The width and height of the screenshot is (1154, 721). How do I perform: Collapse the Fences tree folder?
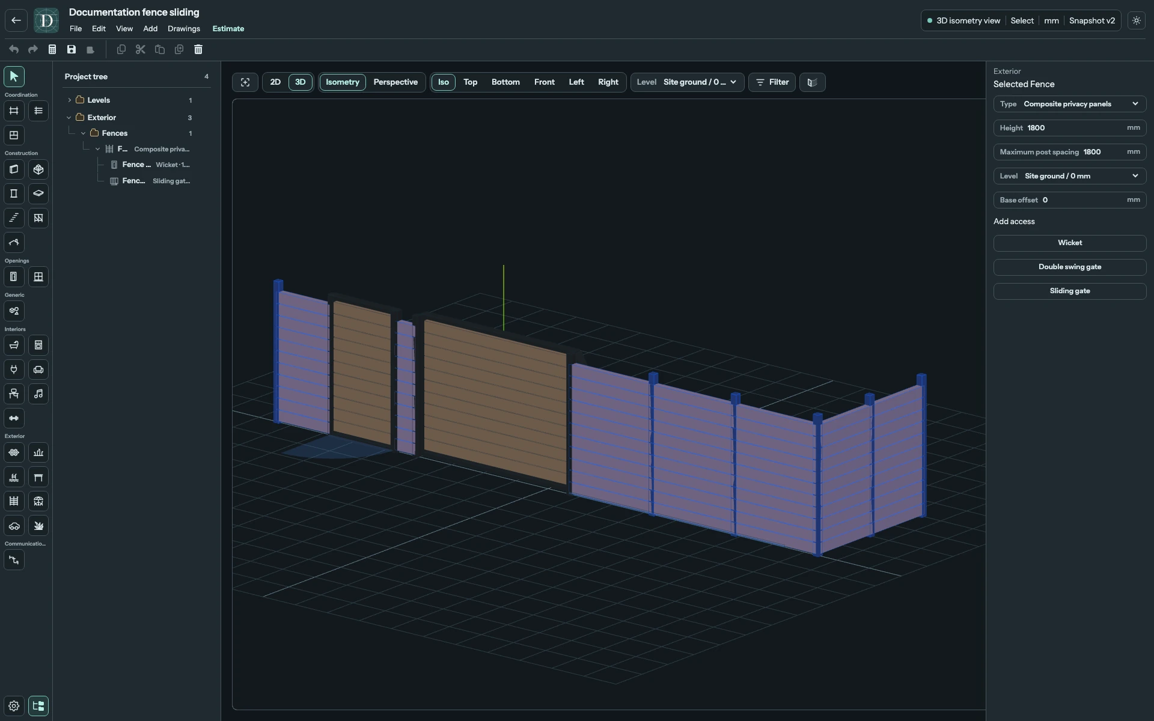pos(84,133)
